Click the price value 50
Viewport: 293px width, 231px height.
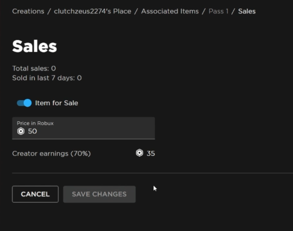tap(33, 131)
